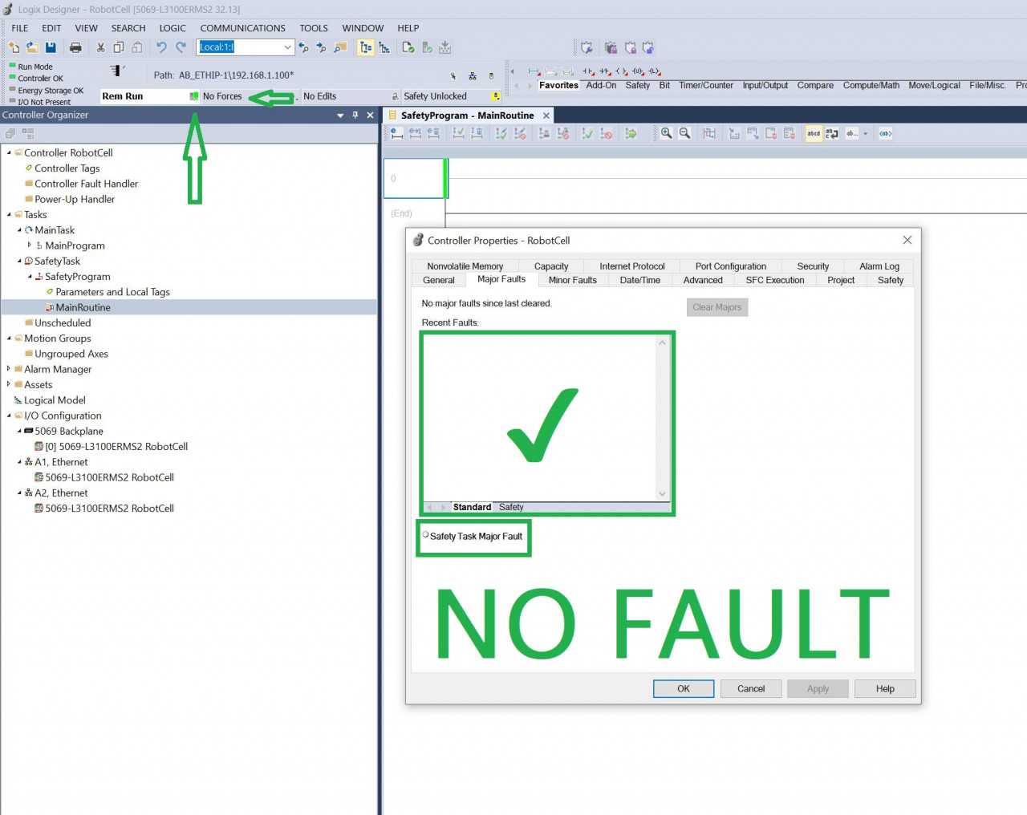Collapse the I/O Configuration folder
1027x815 pixels.
(10, 416)
